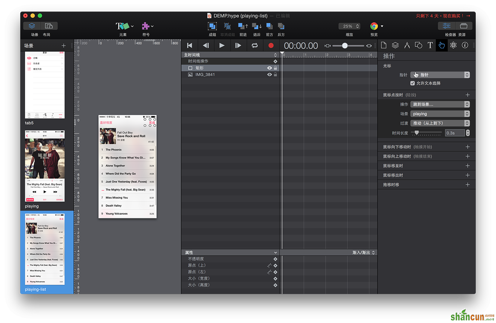Open the Resources panel (资源)
Screen dimensions: 496x323
464,26
